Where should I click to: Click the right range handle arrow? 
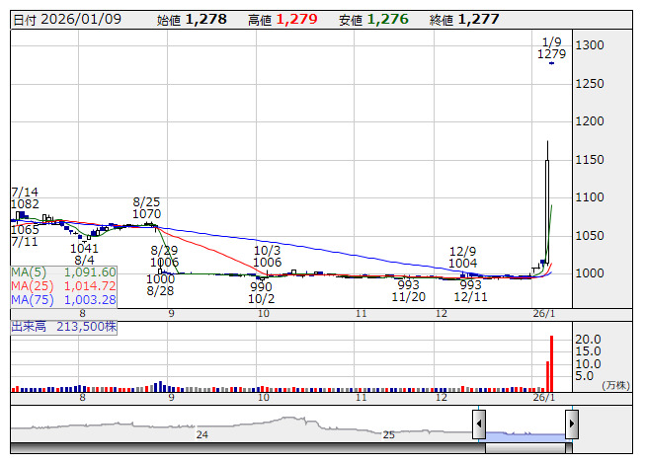pos(571,425)
